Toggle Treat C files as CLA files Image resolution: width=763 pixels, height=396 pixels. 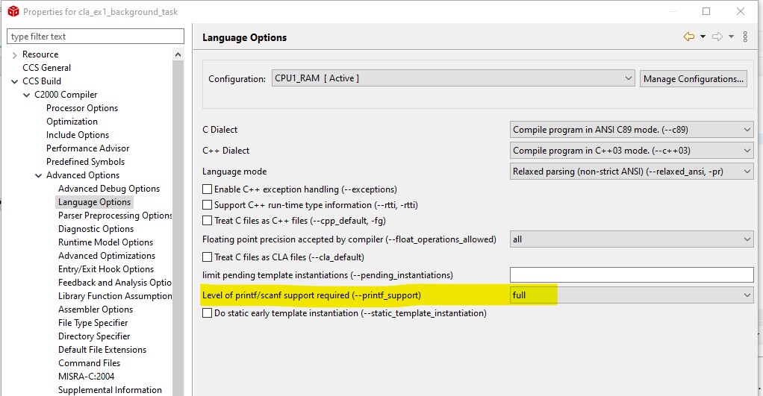(x=208, y=257)
